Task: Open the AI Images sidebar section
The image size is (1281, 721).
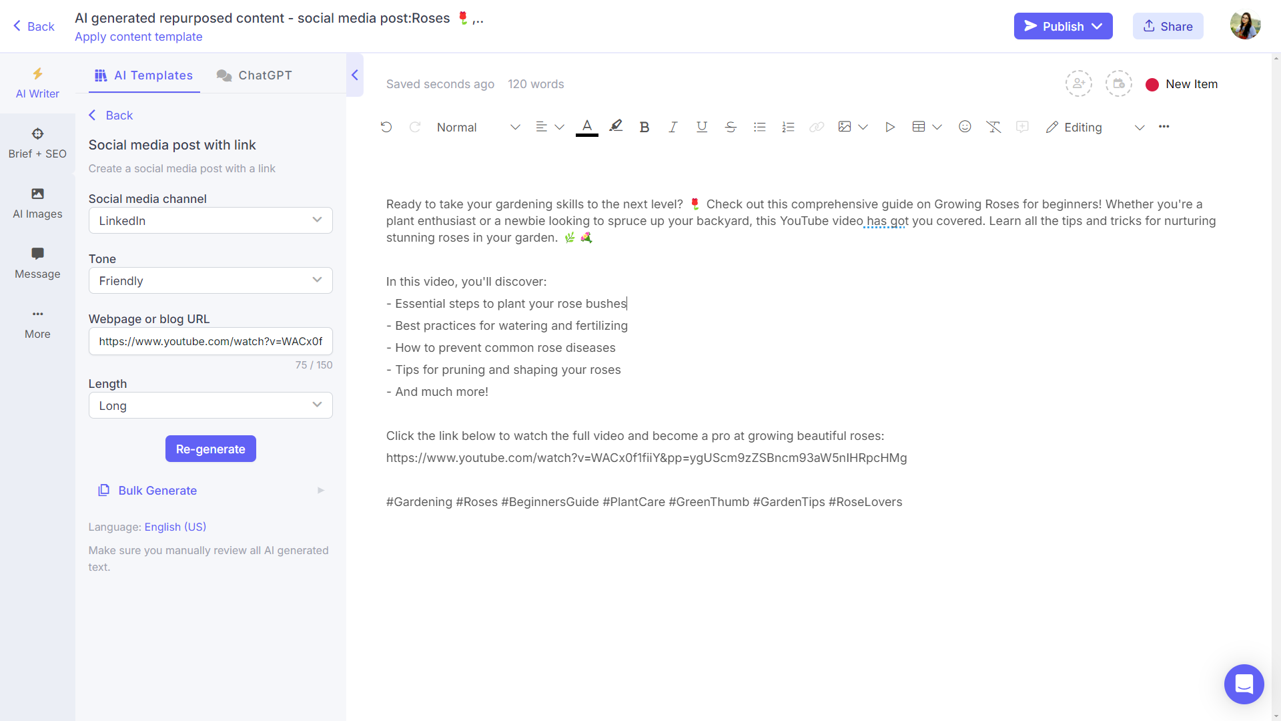Action: [37, 204]
